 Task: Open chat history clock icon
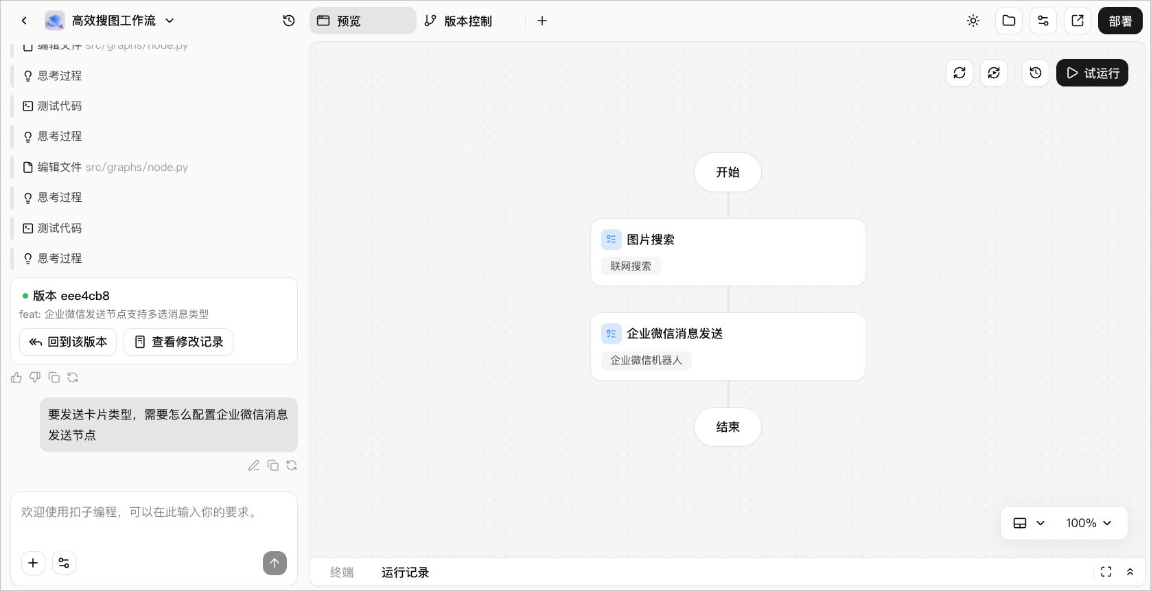click(x=289, y=21)
